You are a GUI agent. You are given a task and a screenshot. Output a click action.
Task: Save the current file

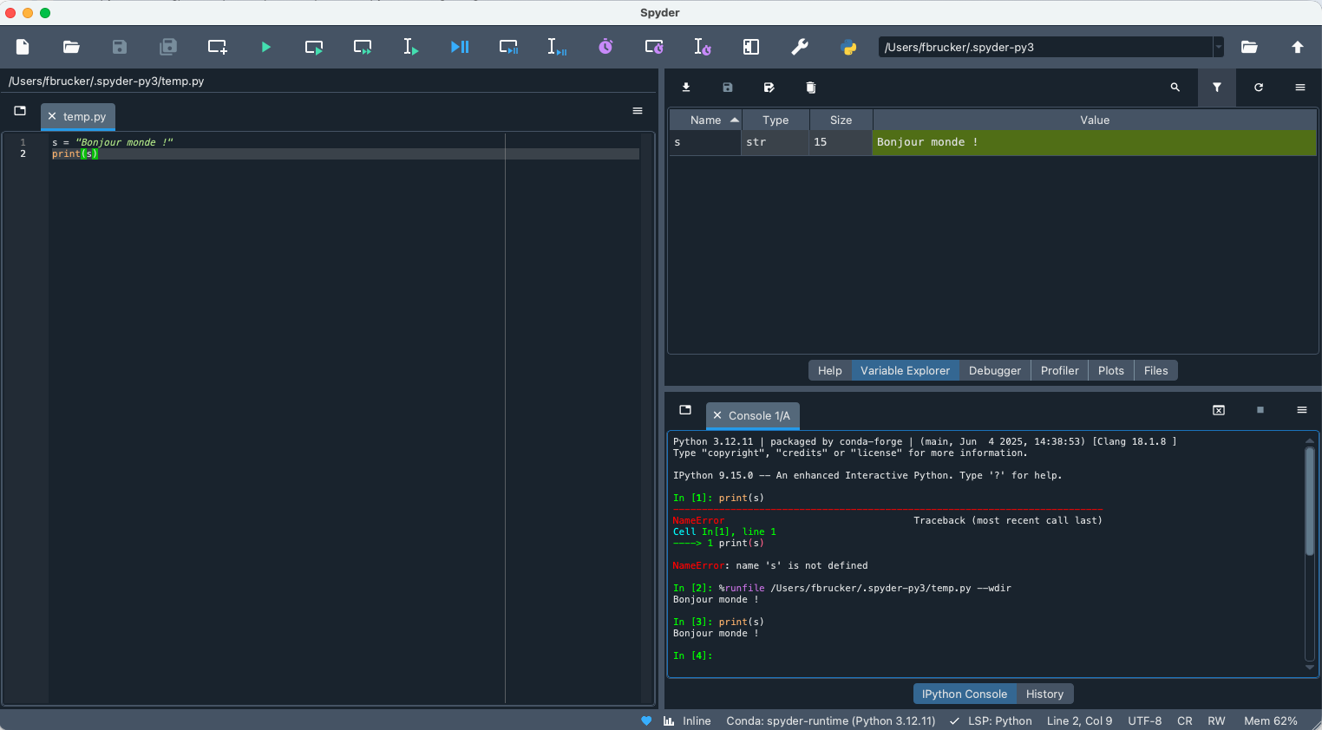(120, 47)
